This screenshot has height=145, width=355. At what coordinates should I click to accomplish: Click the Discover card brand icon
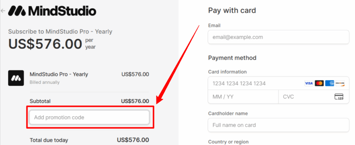(x=340, y=83)
